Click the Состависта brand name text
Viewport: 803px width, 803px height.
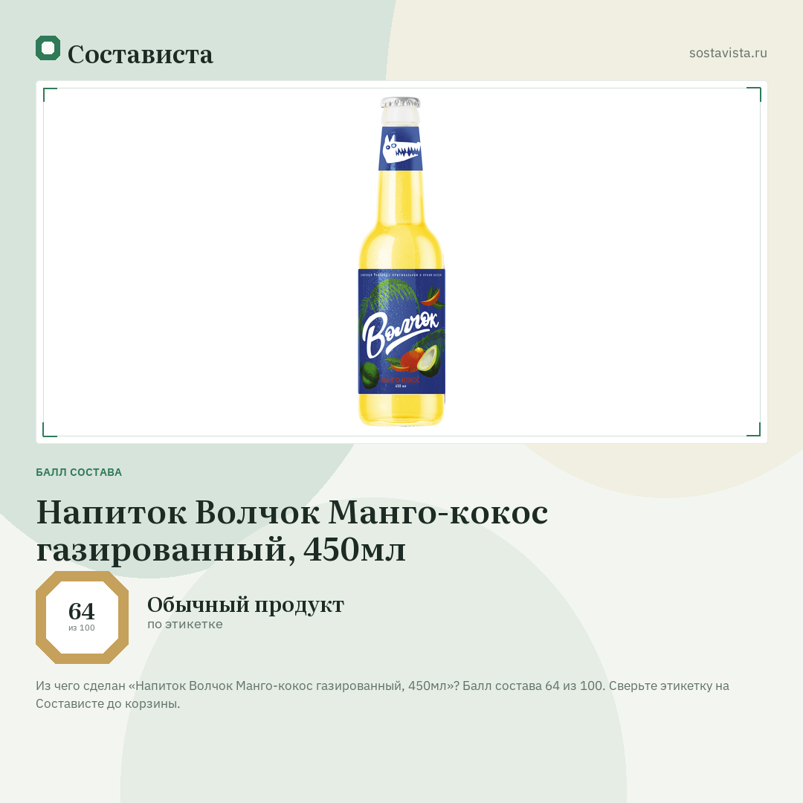[x=141, y=54]
